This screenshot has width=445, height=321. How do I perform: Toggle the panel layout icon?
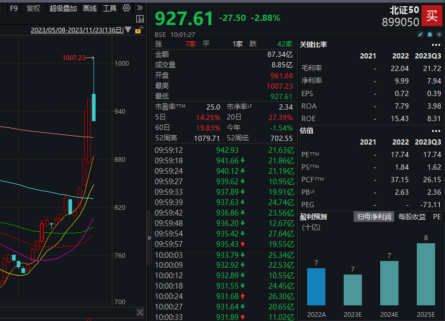pos(139,19)
